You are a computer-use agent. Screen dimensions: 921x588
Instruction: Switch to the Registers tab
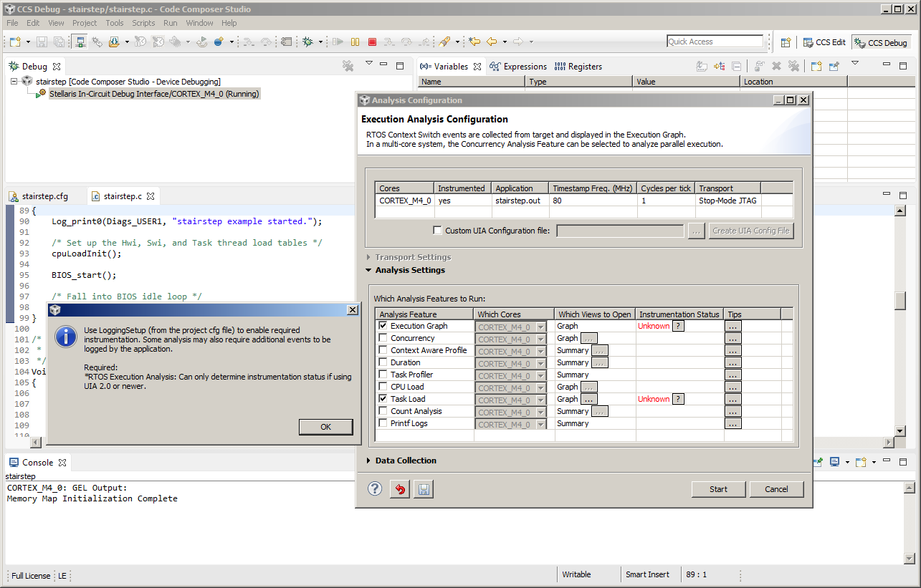[578, 67]
